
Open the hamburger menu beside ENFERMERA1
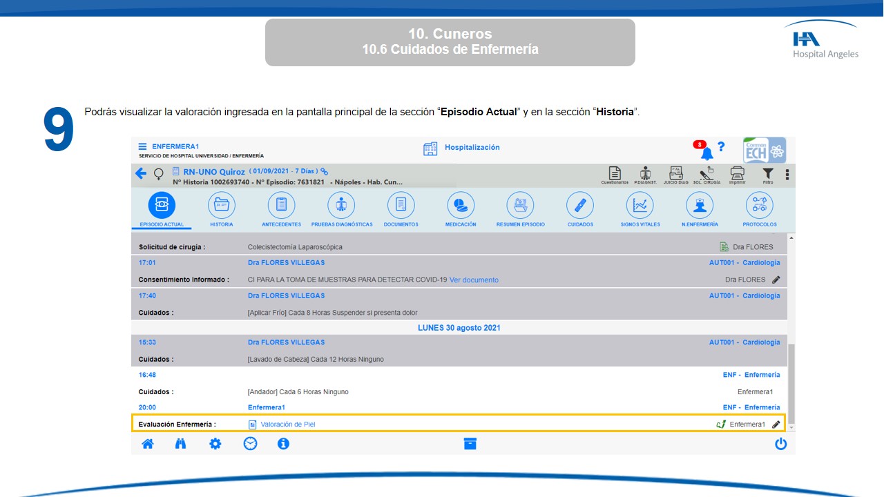(142, 146)
